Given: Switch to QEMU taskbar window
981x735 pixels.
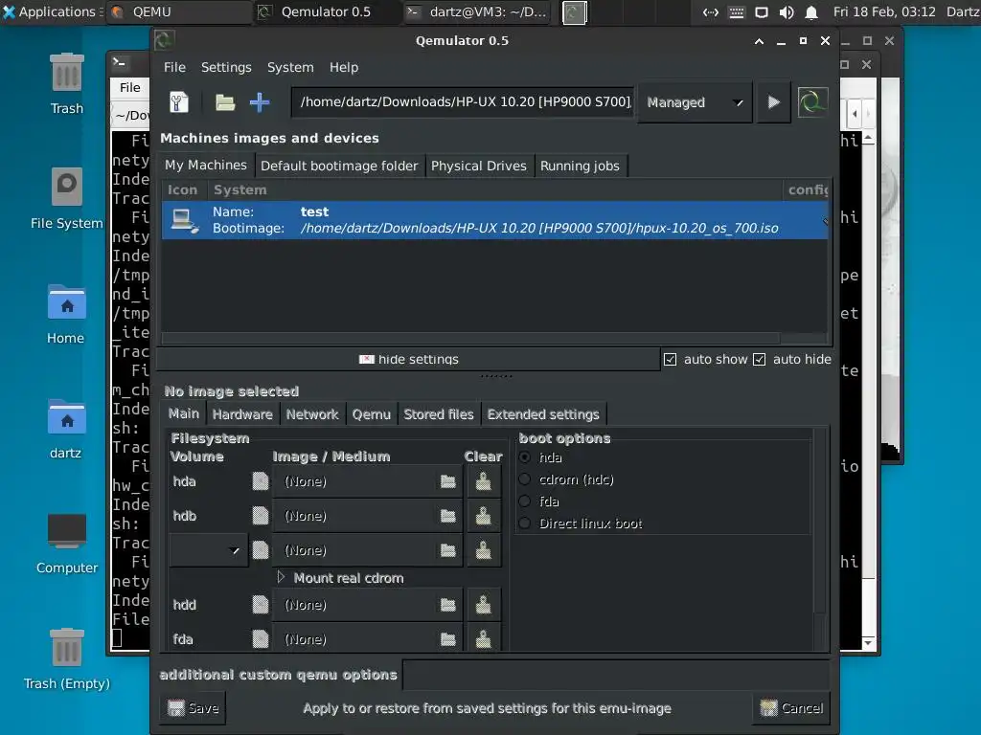Looking at the screenshot, I should point(179,11).
